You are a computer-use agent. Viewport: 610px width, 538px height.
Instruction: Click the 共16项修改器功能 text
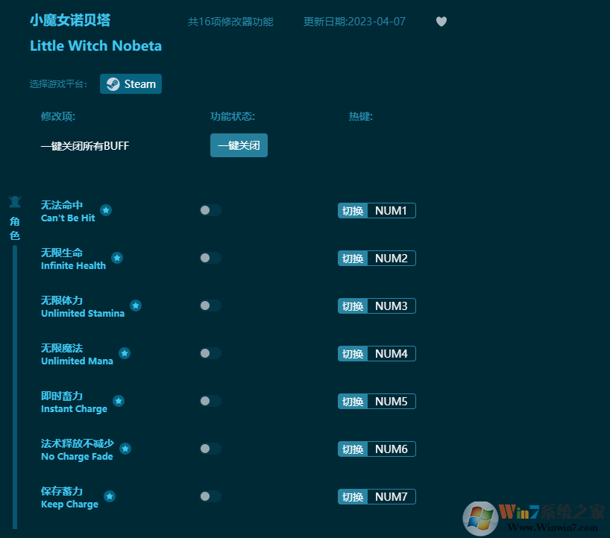pos(230,22)
